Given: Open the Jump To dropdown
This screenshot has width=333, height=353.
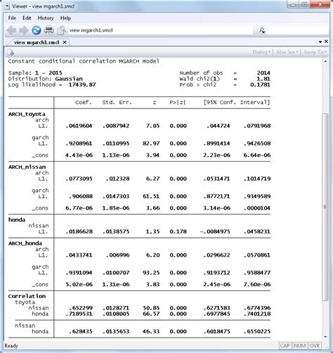Looking at the screenshot, I should click(315, 52).
